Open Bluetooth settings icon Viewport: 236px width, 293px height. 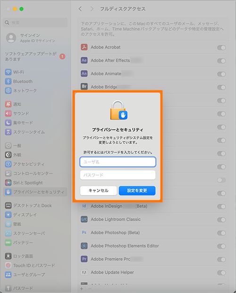(x=8, y=81)
